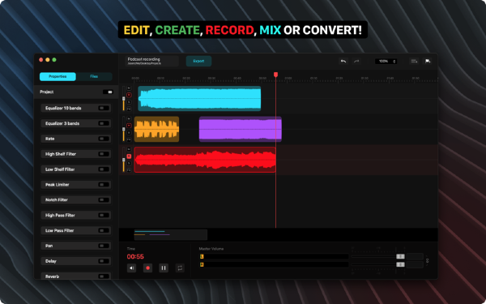Switch to the Files tab
The image size is (486, 304).
[94, 76]
